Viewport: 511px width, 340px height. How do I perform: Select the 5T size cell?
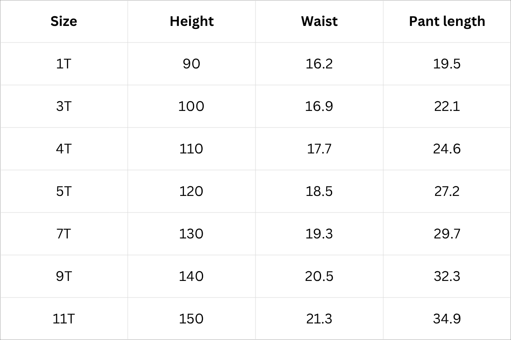64,191
